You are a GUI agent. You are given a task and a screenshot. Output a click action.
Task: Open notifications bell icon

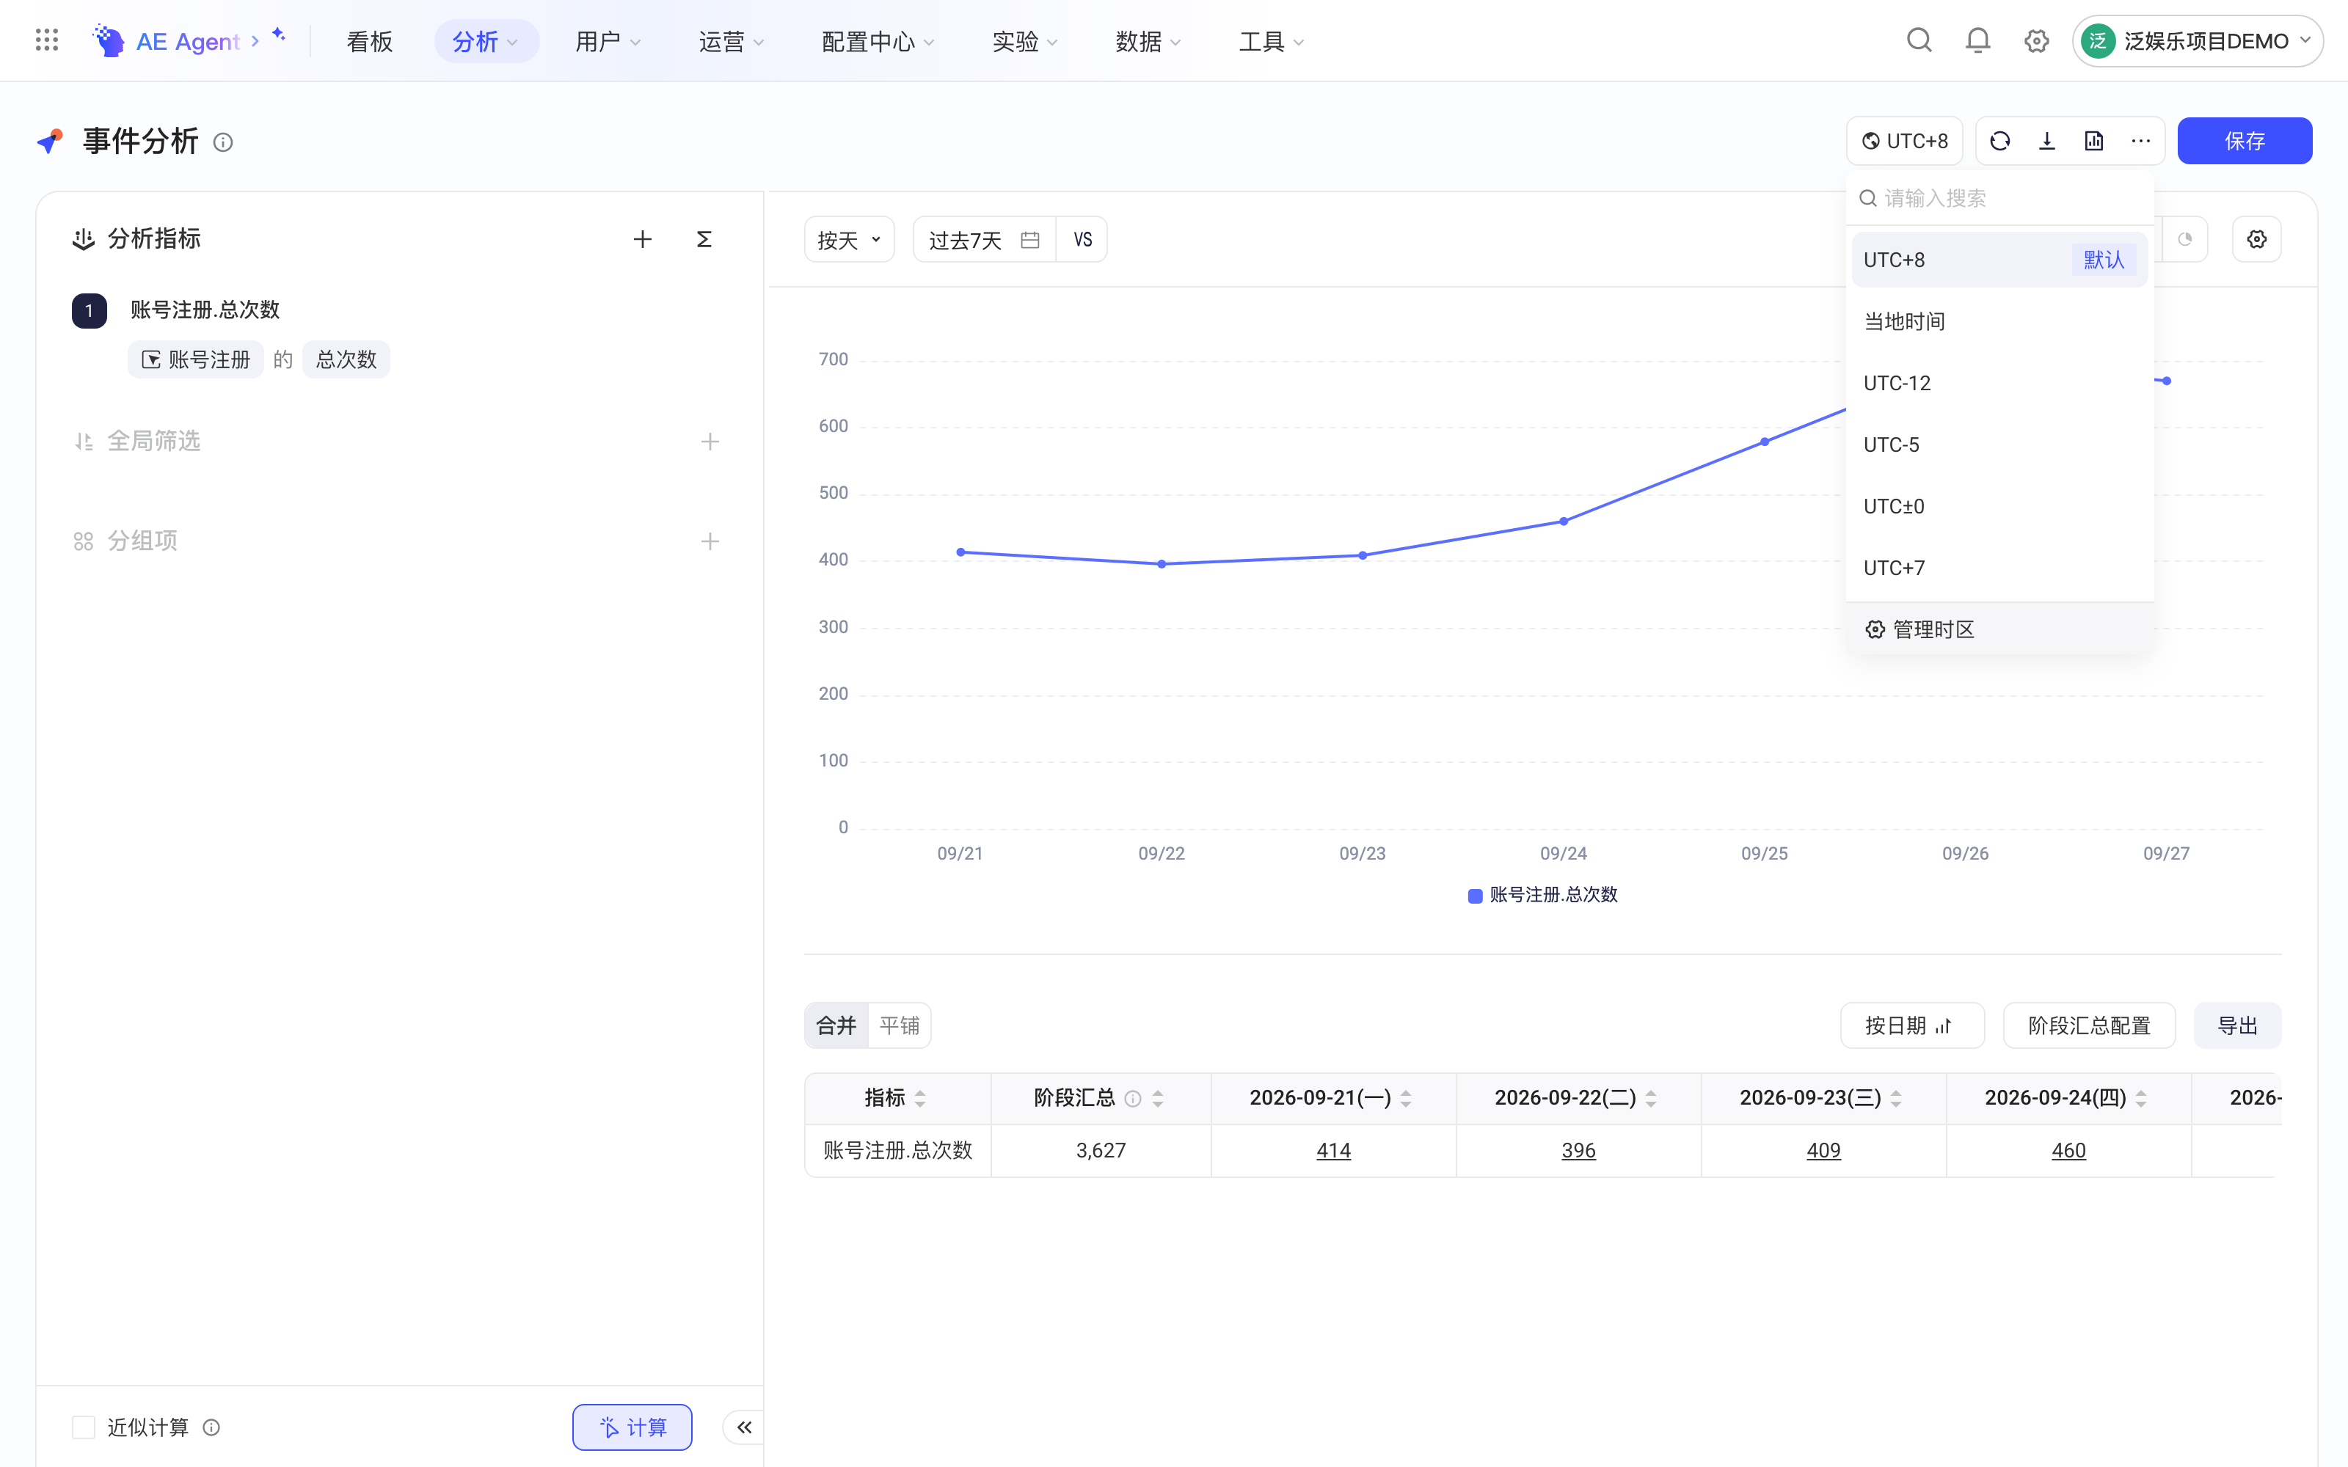[1977, 41]
